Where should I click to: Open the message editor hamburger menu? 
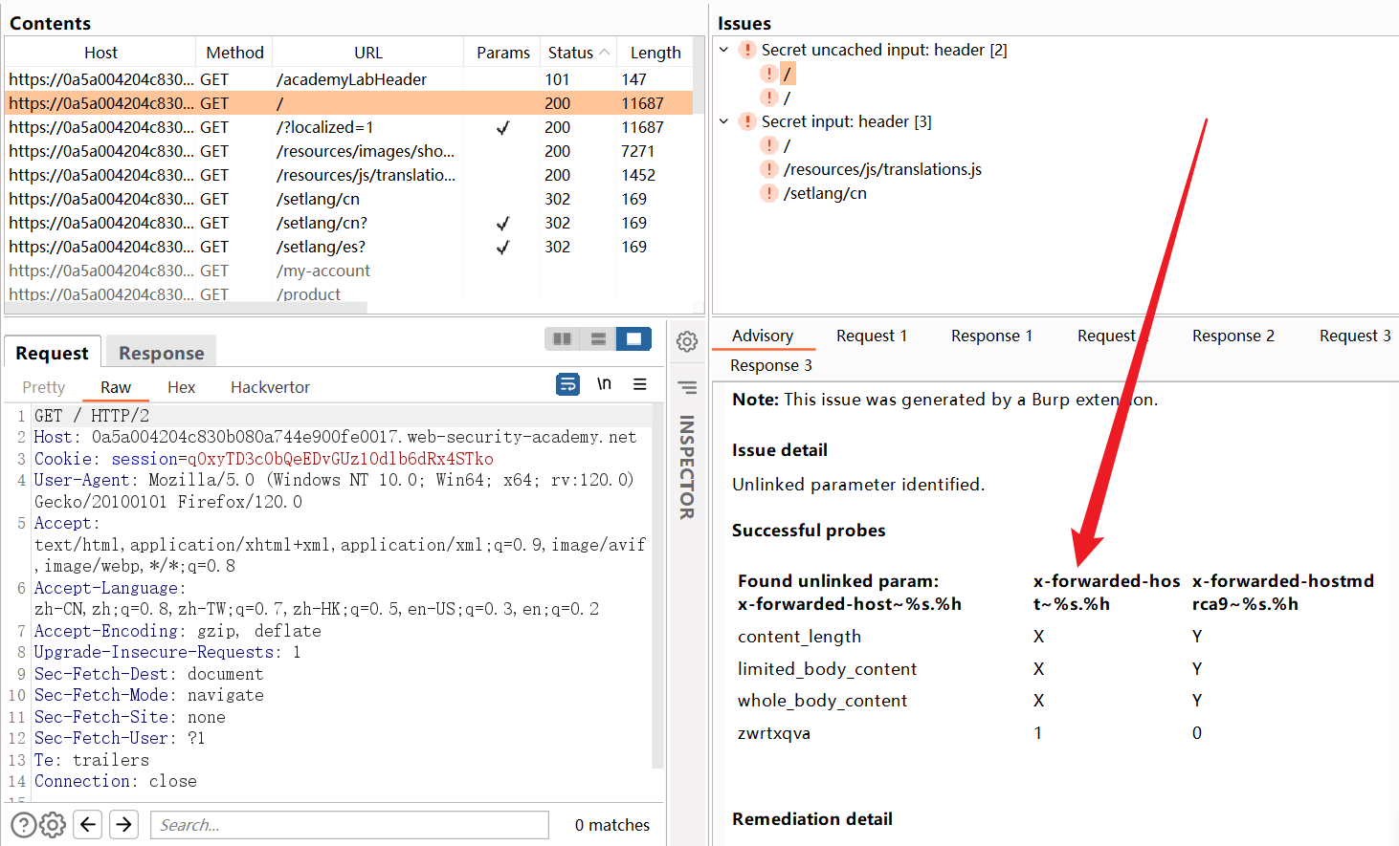pyautogui.click(x=640, y=384)
